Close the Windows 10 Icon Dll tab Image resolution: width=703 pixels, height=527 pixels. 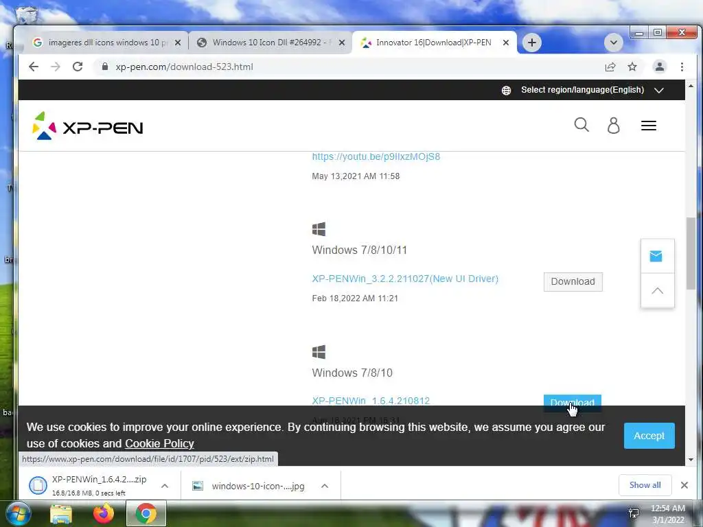click(x=342, y=43)
